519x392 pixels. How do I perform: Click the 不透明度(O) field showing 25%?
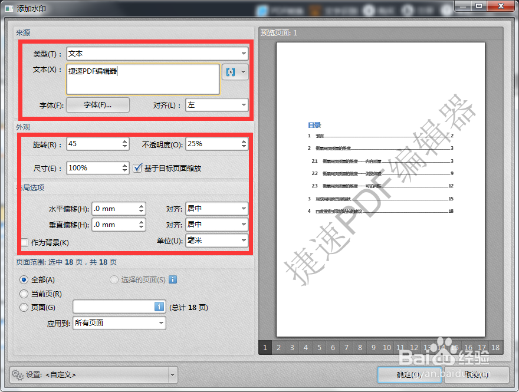click(x=213, y=144)
